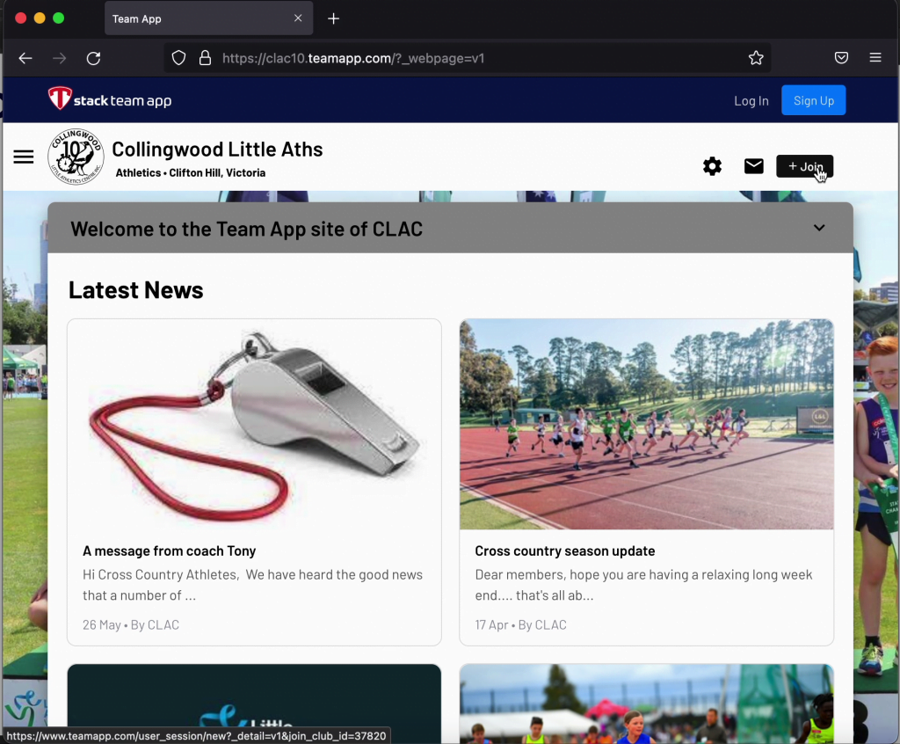Click the yellow macOS minimize button
Image resolution: width=900 pixels, height=744 pixels.
pos(40,18)
